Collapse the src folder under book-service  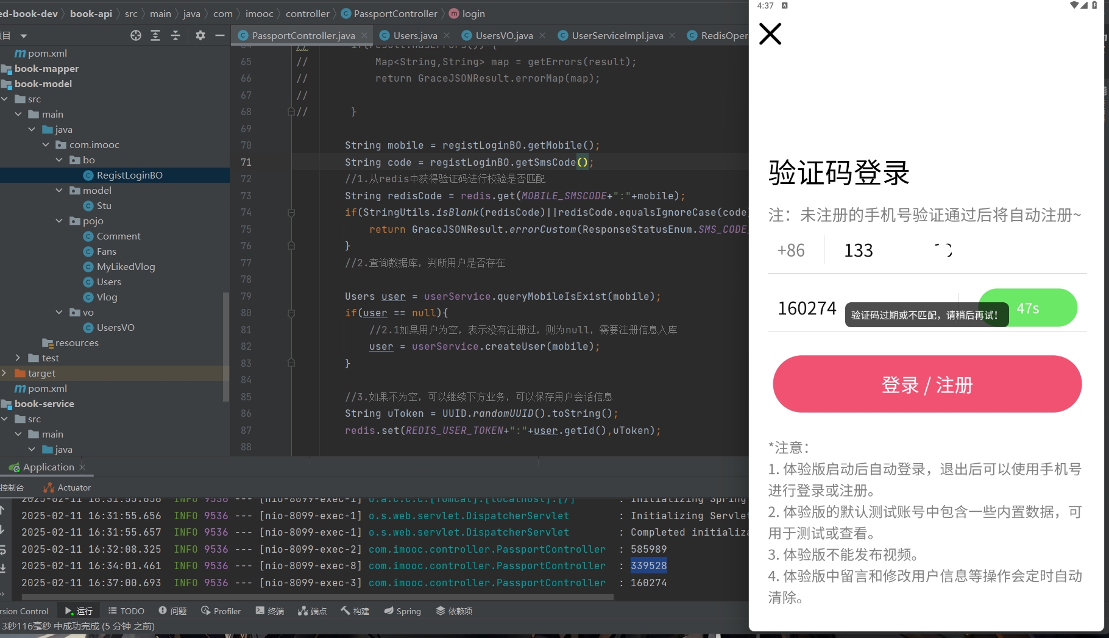click(5, 419)
